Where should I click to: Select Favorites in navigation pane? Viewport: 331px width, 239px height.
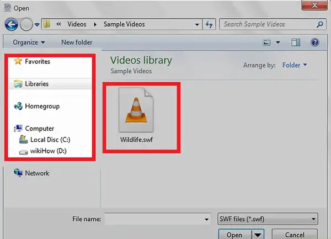pyautogui.click(x=38, y=61)
